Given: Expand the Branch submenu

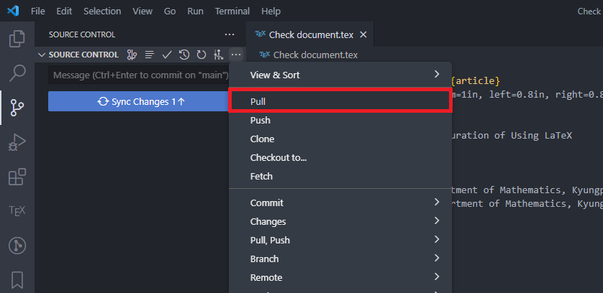Looking at the screenshot, I should pos(340,259).
